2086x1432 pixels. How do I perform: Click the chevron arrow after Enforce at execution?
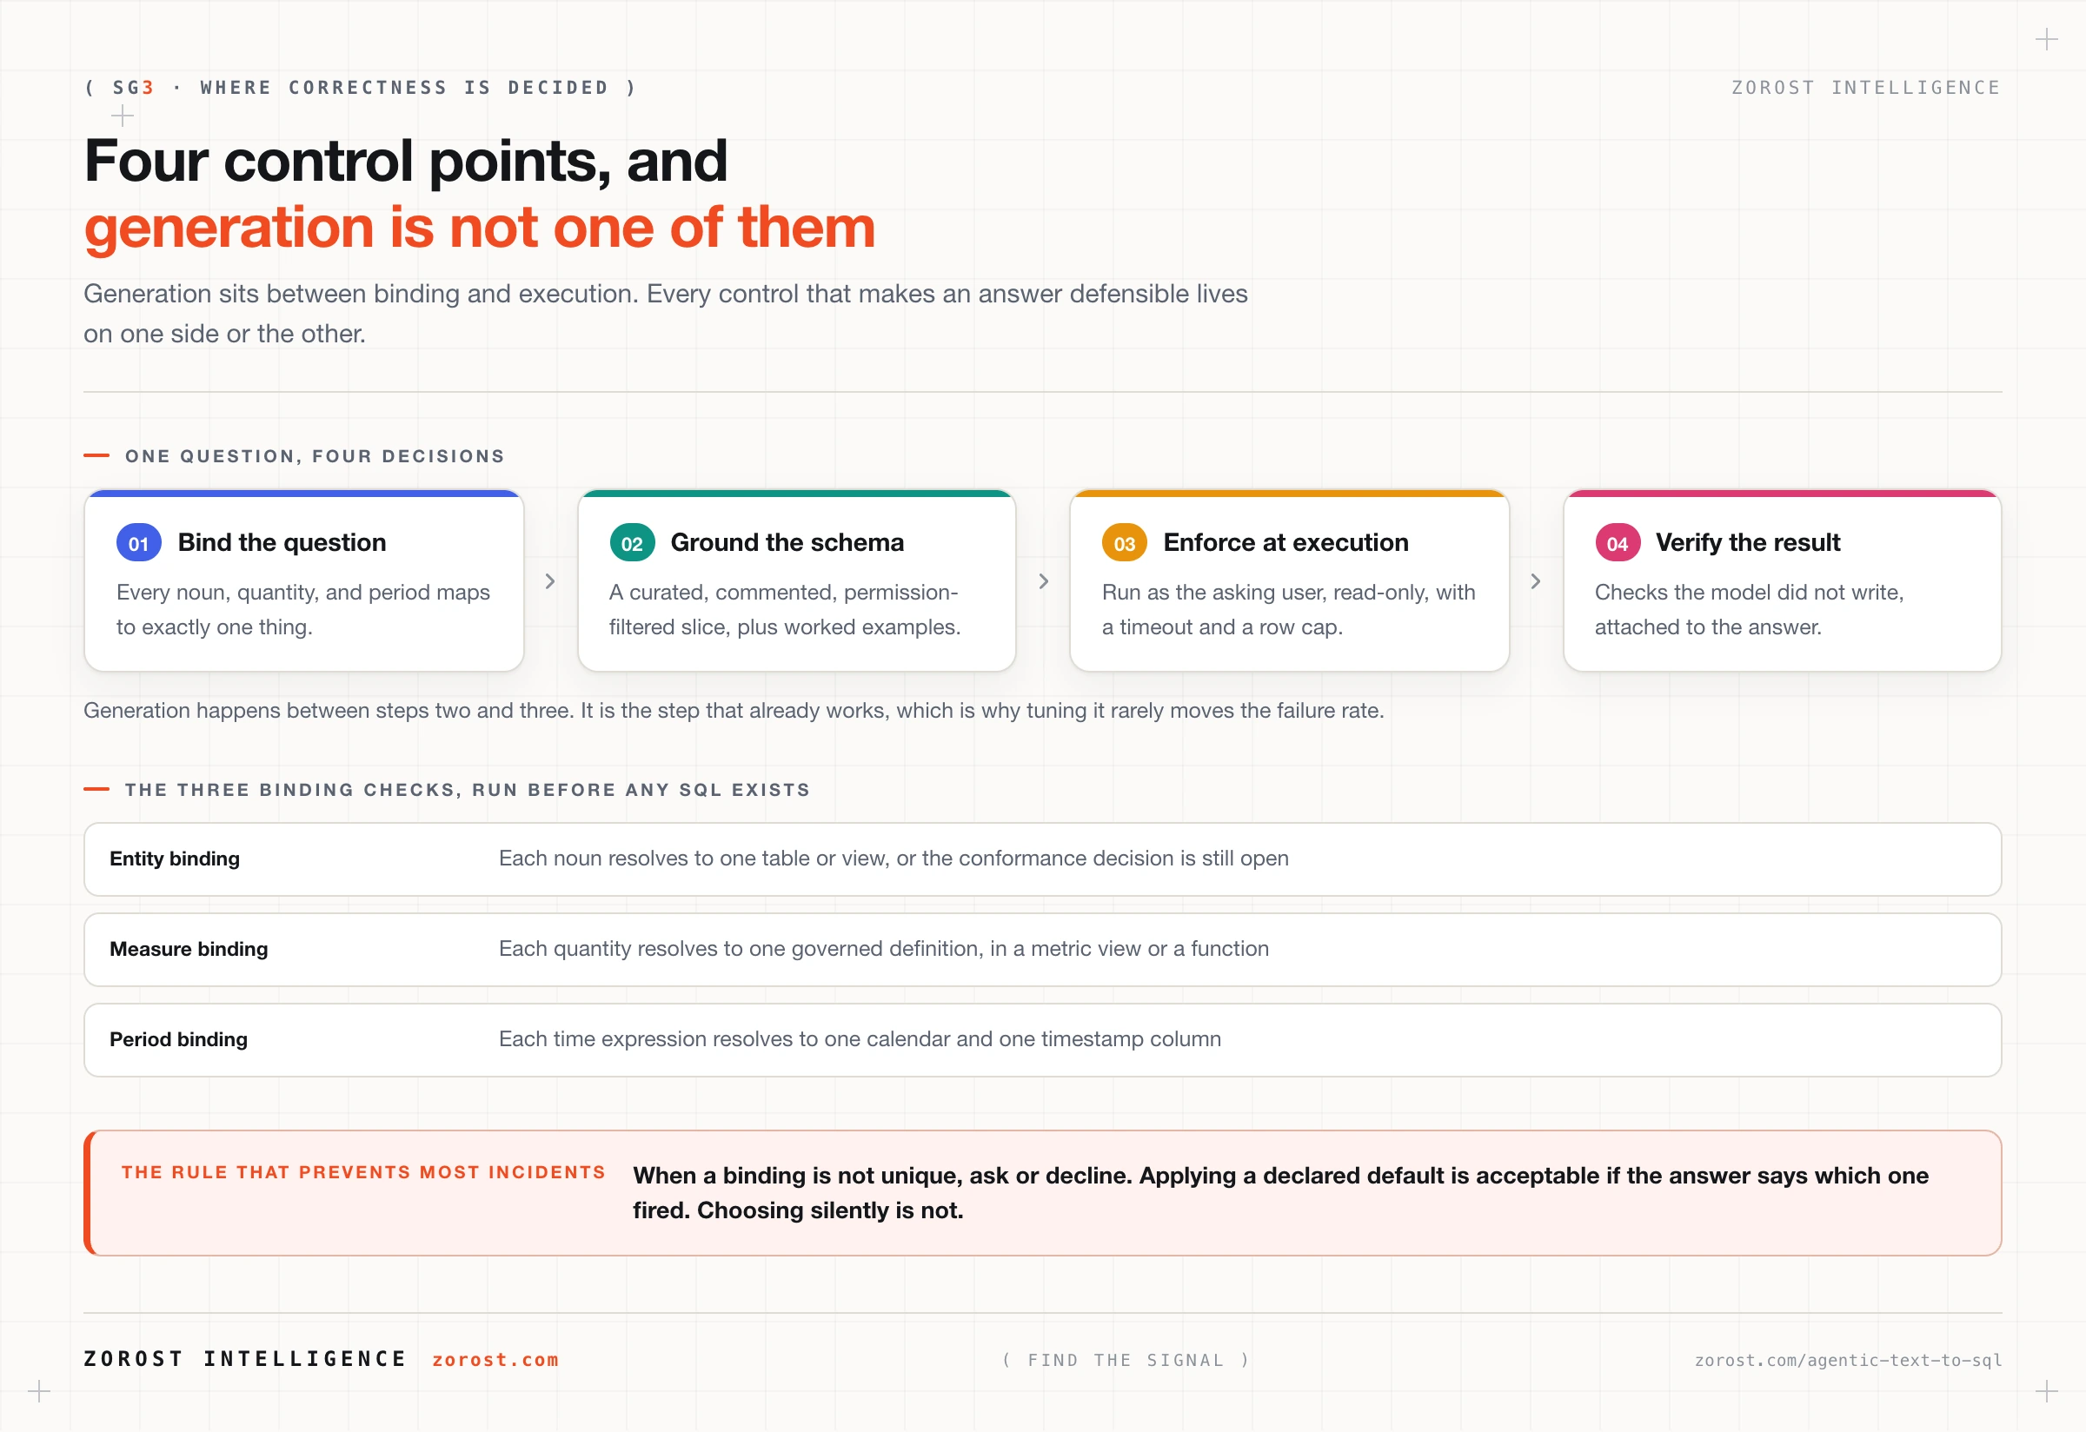pyautogui.click(x=1536, y=581)
